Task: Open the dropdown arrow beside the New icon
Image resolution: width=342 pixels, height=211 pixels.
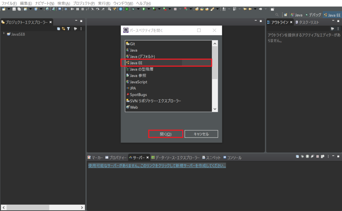Action: [x=9, y=9]
